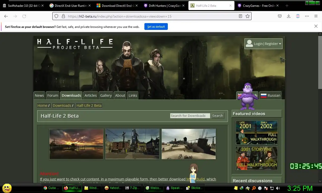Click the 3:25 PM taskbar clock
Viewport: 322px width, 193px height.
click(x=300, y=188)
